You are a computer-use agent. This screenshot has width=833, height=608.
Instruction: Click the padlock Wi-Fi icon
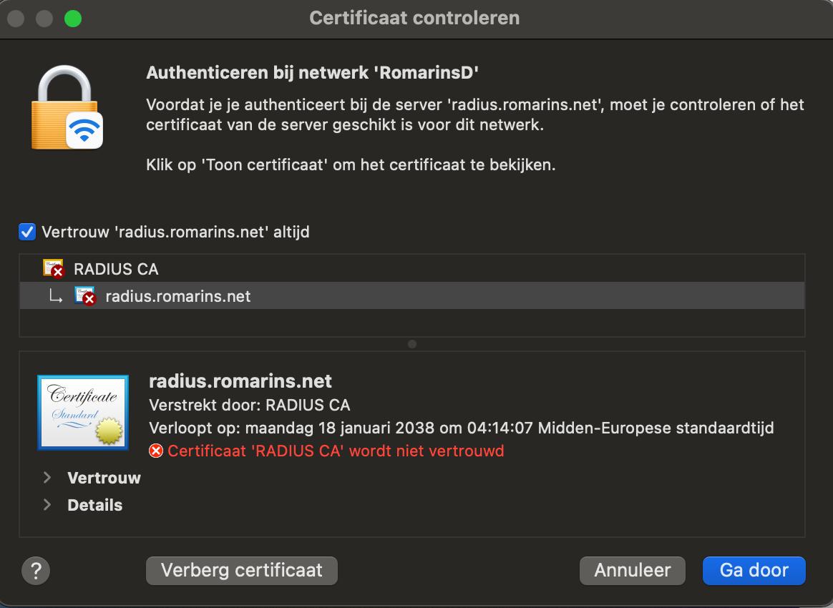tap(67, 108)
